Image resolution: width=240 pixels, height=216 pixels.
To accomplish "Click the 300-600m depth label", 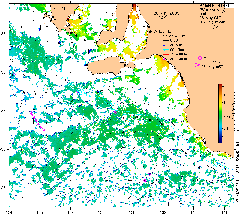I will click(178, 59).
